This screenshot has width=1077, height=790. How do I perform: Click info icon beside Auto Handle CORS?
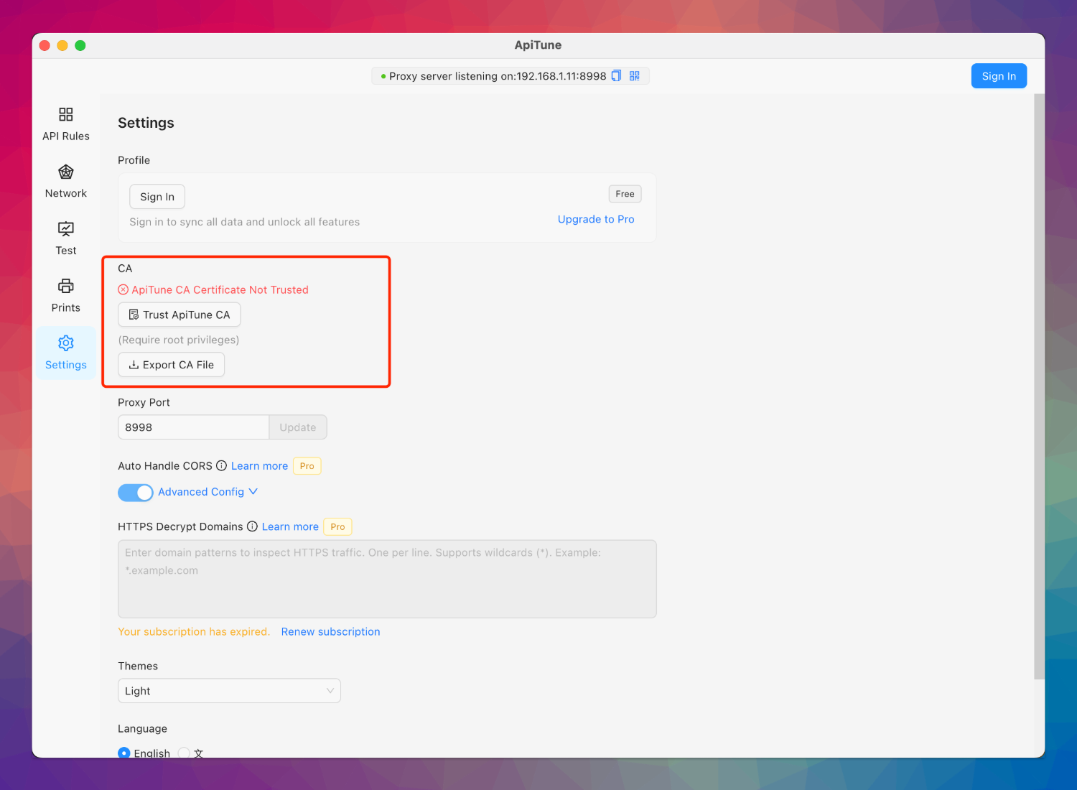[221, 466]
